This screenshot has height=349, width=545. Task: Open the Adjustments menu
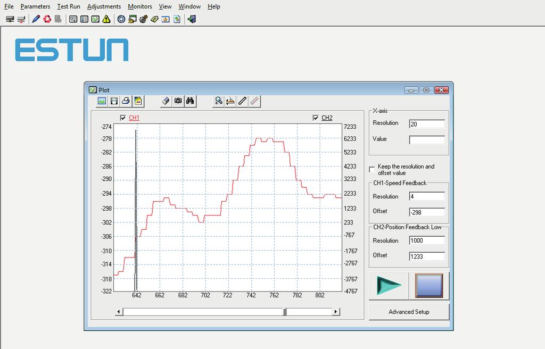[104, 6]
